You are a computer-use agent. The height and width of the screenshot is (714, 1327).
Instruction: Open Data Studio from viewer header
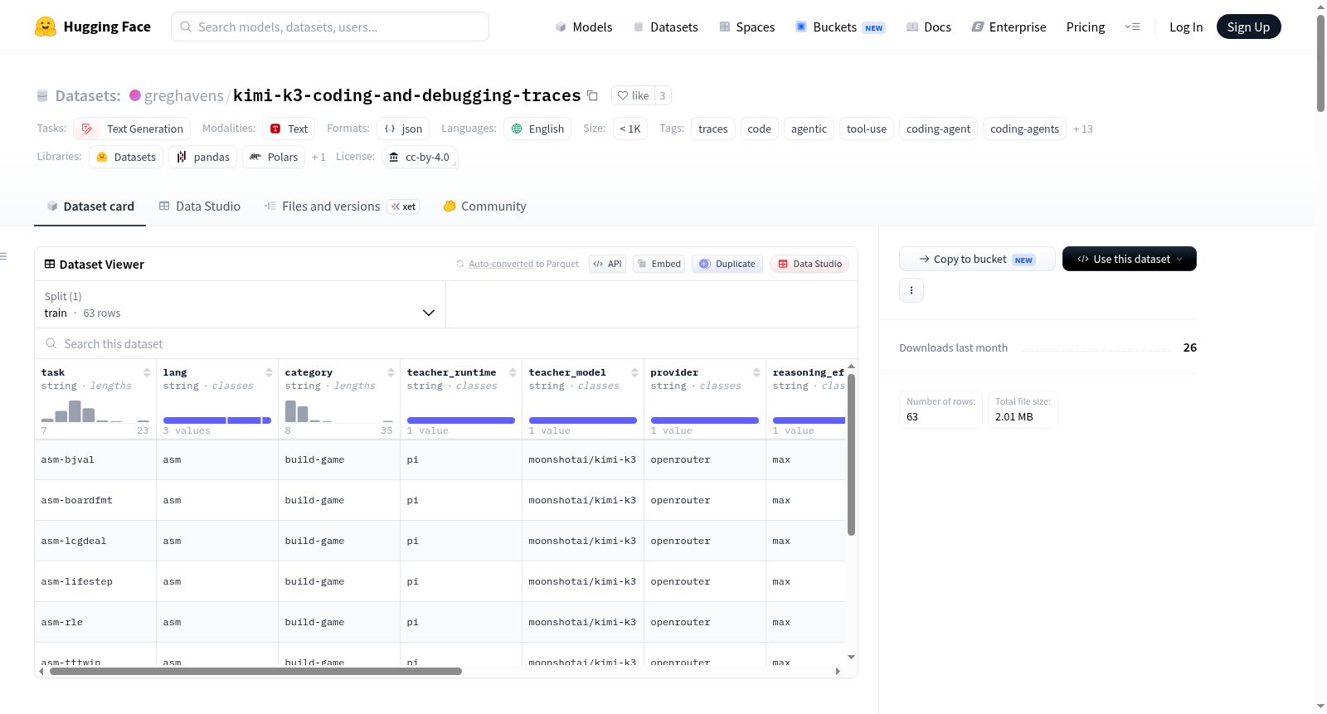[809, 264]
